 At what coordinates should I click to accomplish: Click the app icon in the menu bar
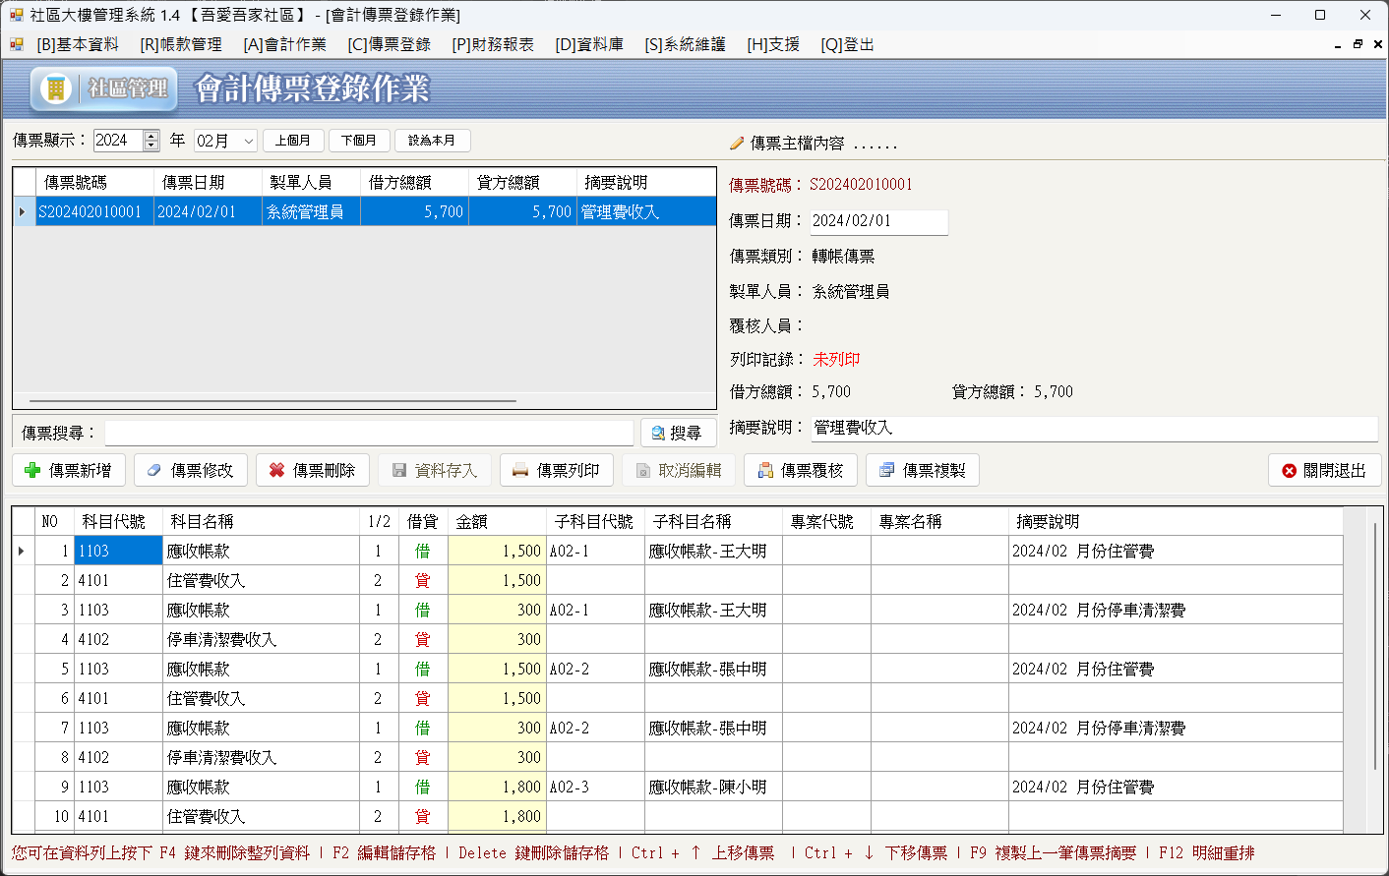[x=17, y=44]
